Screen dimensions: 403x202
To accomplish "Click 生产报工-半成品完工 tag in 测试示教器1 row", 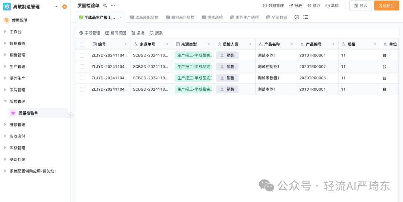I will 193,78.
